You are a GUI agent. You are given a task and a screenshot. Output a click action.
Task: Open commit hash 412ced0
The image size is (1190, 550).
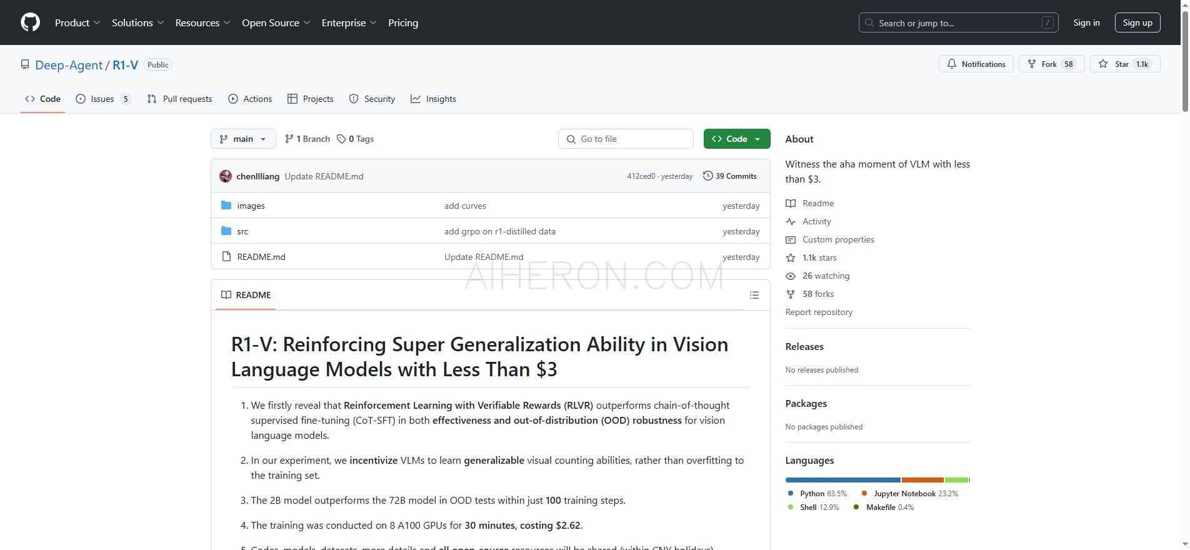click(641, 176)
